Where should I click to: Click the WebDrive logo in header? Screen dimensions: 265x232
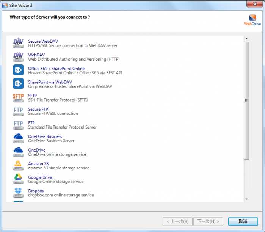(x=252, y=20)
